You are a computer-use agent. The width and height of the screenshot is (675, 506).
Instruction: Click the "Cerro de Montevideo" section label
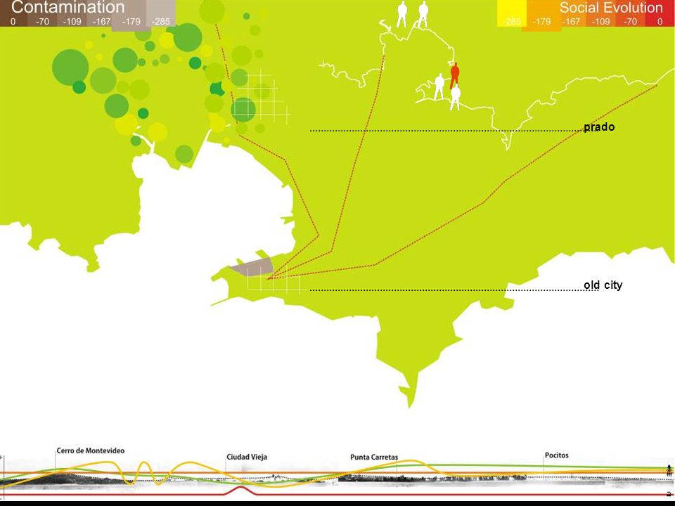coord(91,451)
